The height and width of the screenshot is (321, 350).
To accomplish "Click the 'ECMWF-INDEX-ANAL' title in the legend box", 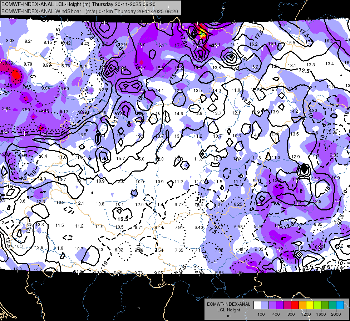I will 228,304.
